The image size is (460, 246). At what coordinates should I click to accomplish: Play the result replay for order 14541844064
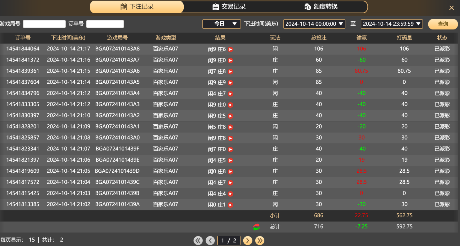231,49
